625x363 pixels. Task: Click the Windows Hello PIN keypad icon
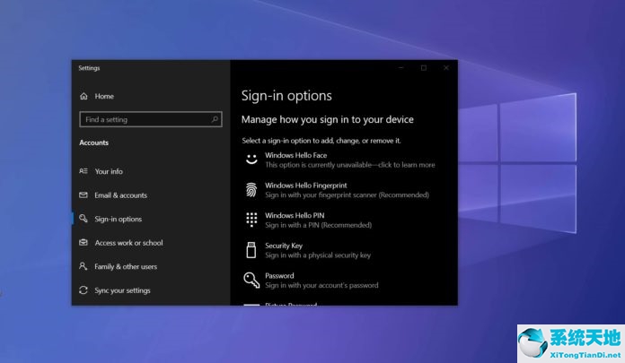coord(251,220)
